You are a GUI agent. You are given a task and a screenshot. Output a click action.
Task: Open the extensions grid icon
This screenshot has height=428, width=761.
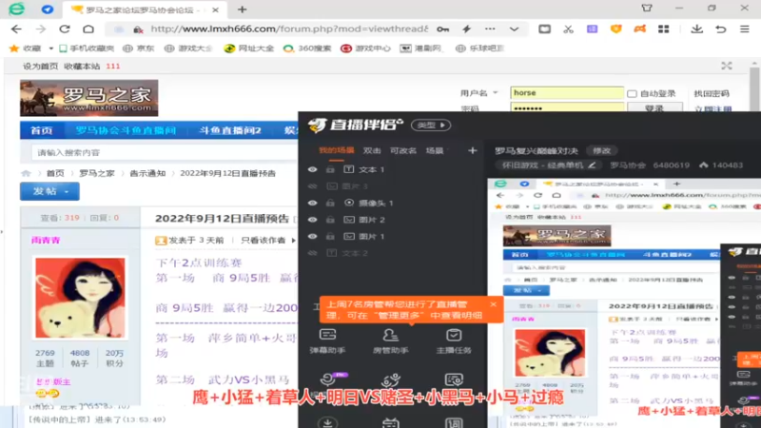pyautogui.click(x=663, y=29)
